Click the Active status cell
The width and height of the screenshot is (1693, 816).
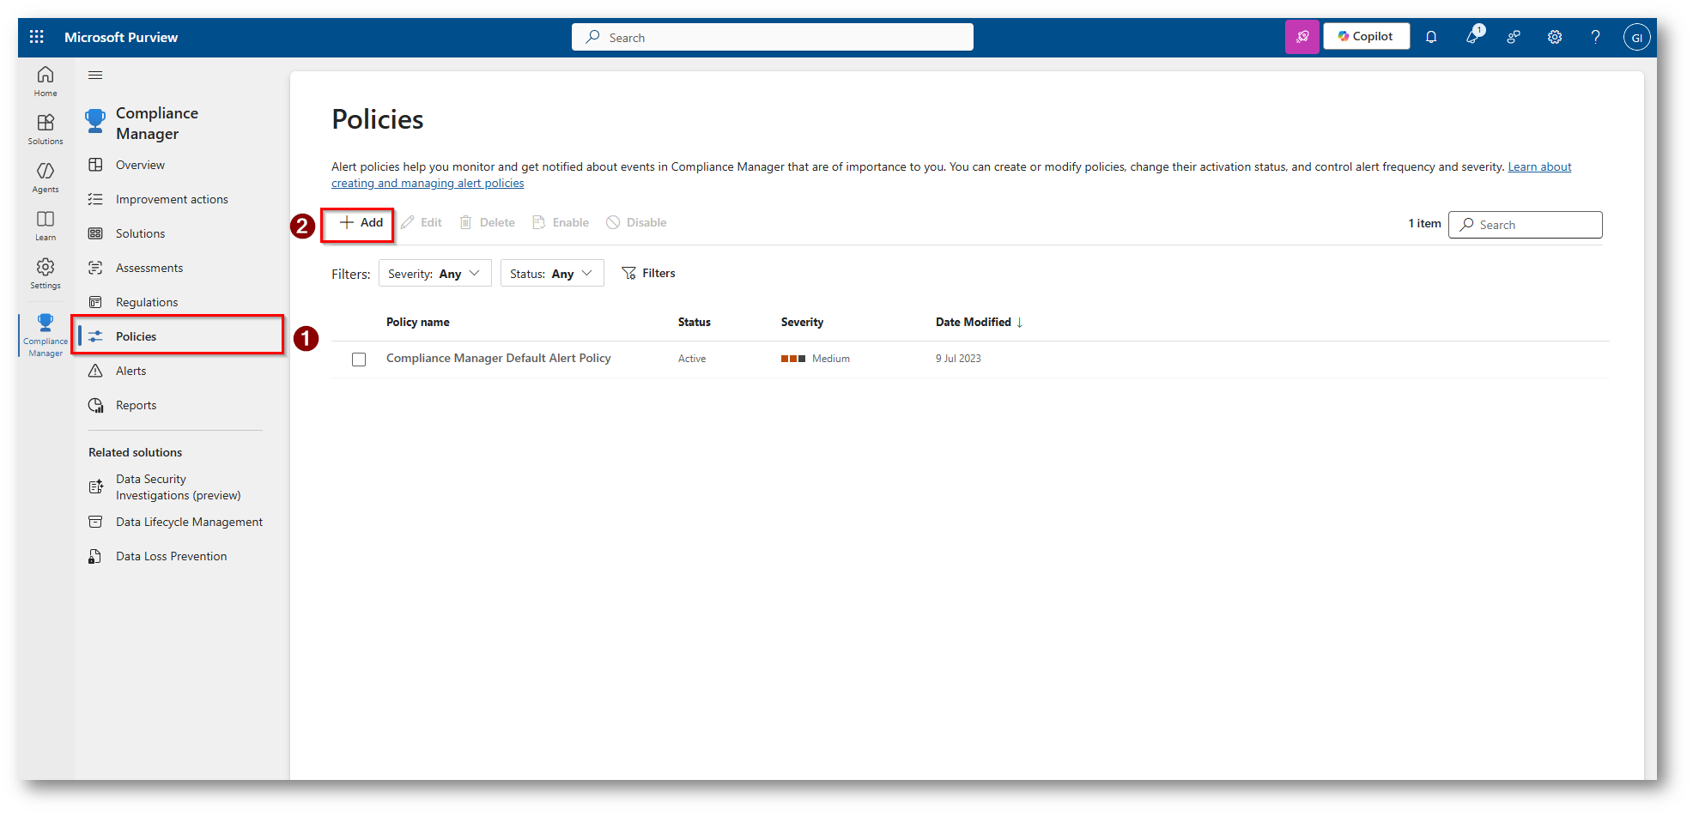692,359
